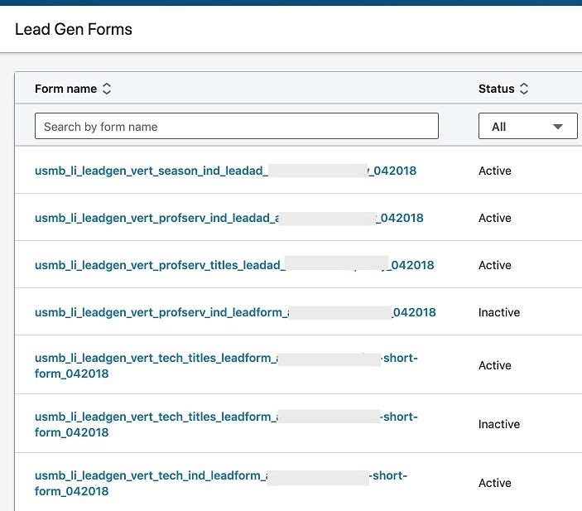Click Active status of profserv_titles_leadad row

click(495, 266)
